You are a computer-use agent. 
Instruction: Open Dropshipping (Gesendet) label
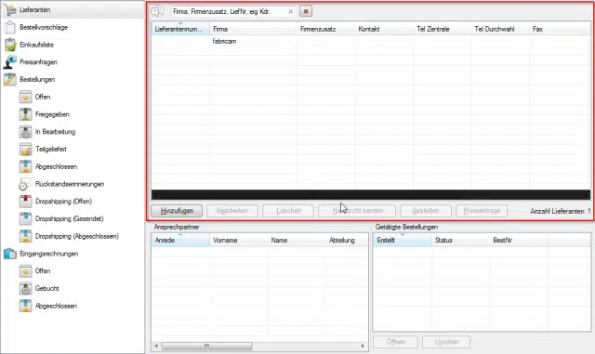coord(70,219)
